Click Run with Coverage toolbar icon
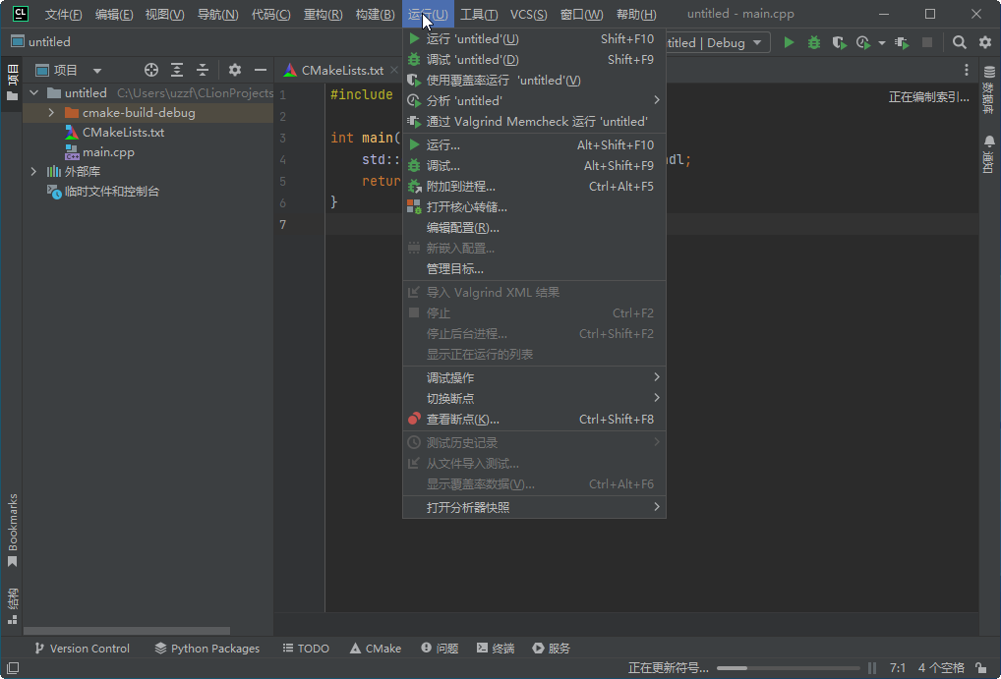Image resolution: width=1001 pixels, height=679 pixels. point(839,43)
